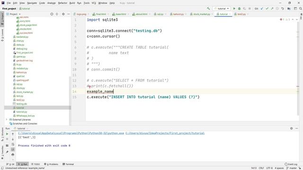Close the tutorial editor tab

[230, 14]
